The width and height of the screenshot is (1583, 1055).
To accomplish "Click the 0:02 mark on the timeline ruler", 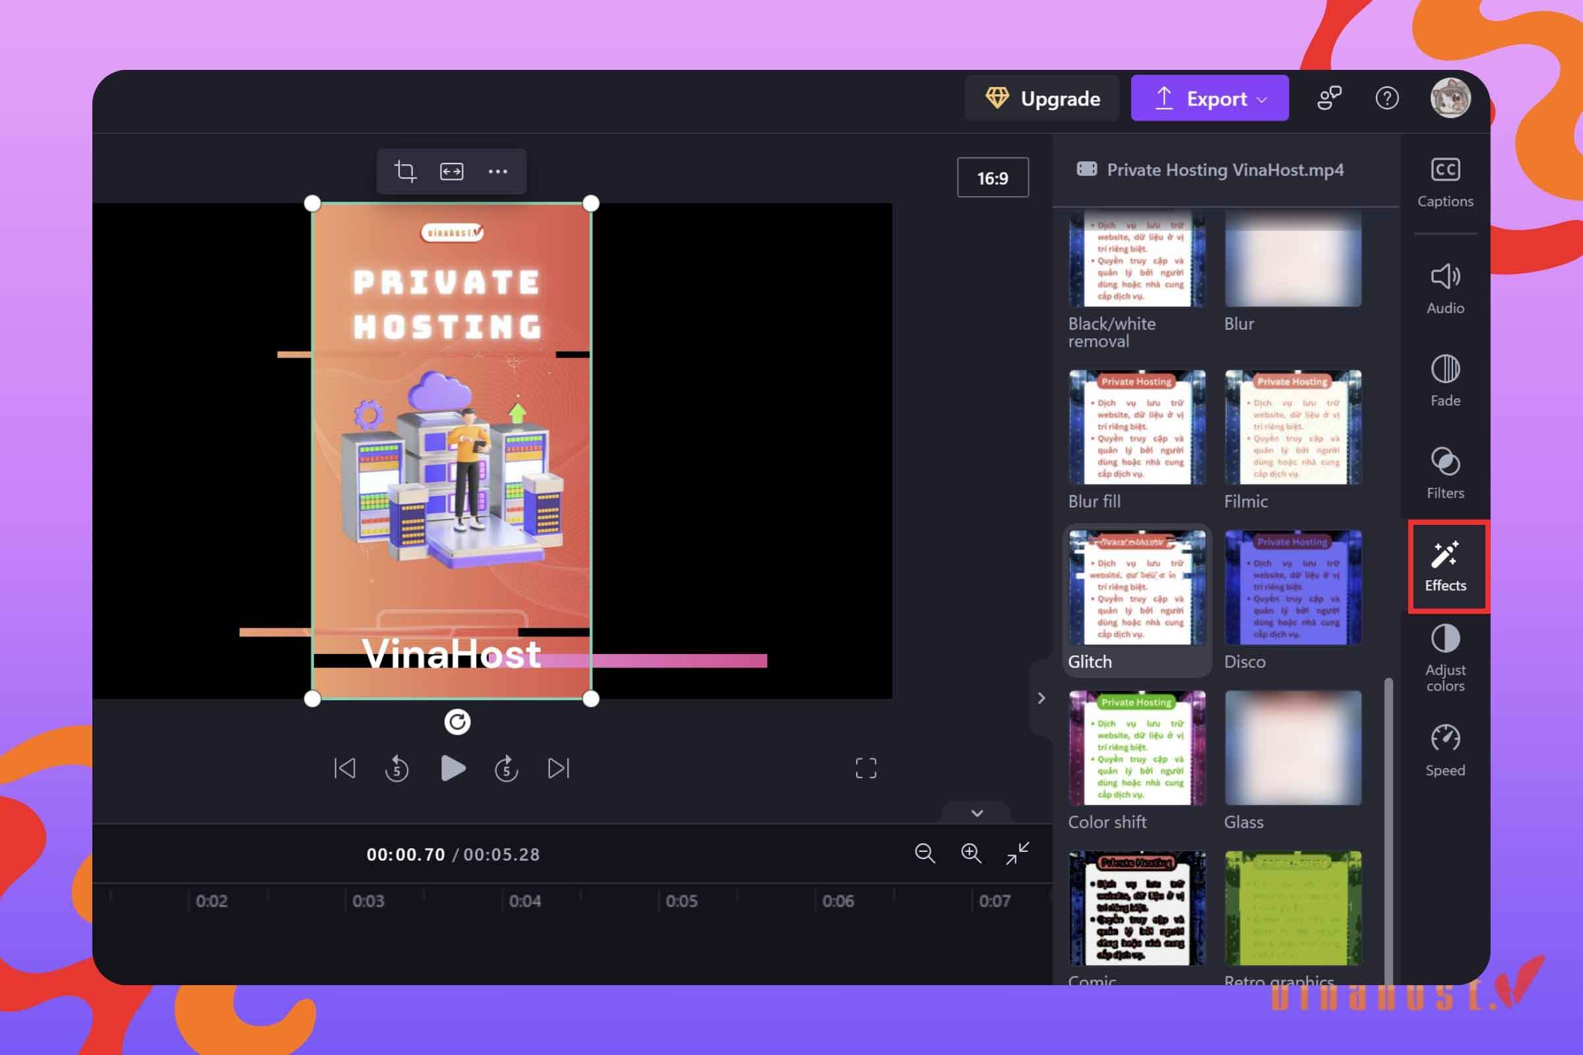I will [211, 901].
